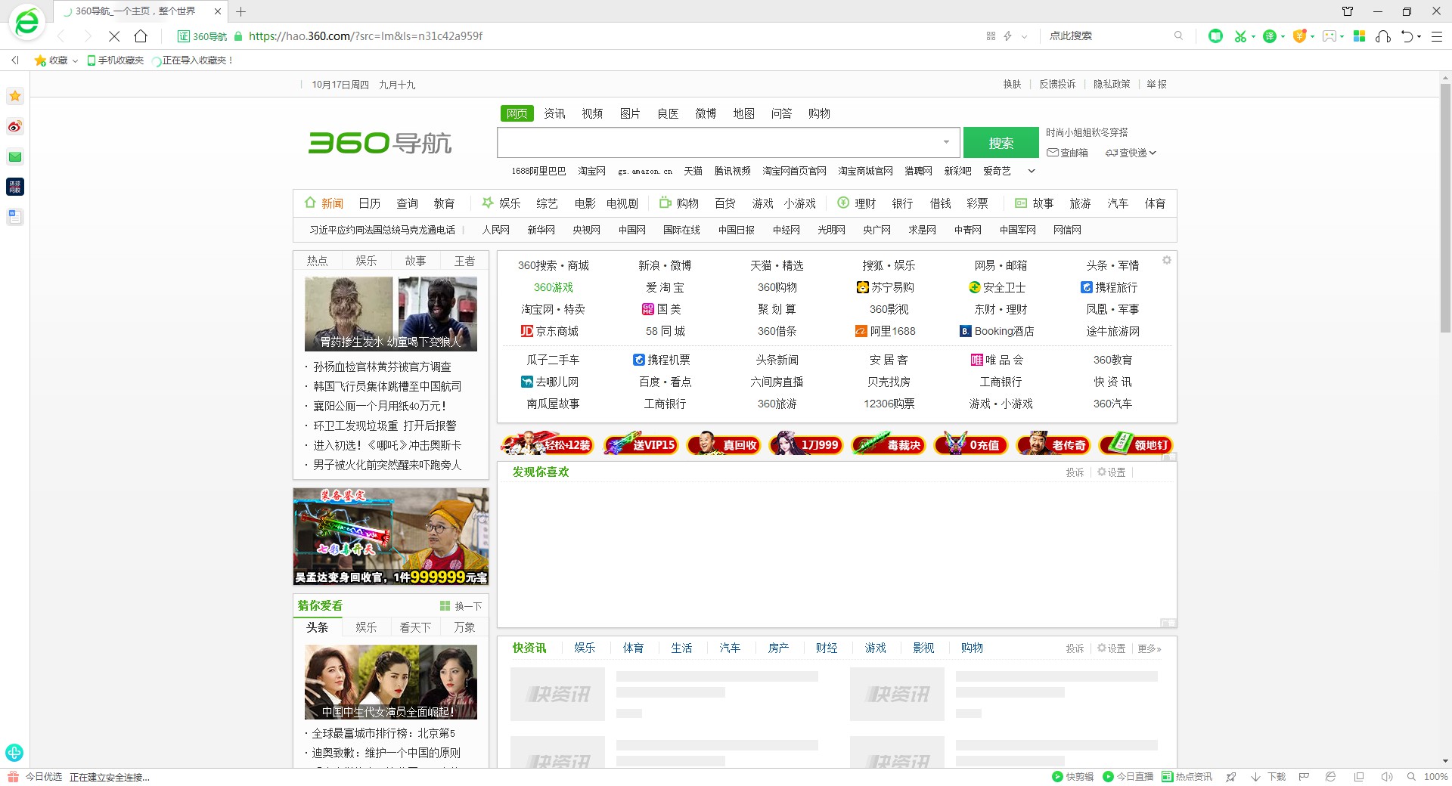Open the hamburger main menu icon
The height and width of the screenshot is (786, 1452).
[x=1437, y=36]
